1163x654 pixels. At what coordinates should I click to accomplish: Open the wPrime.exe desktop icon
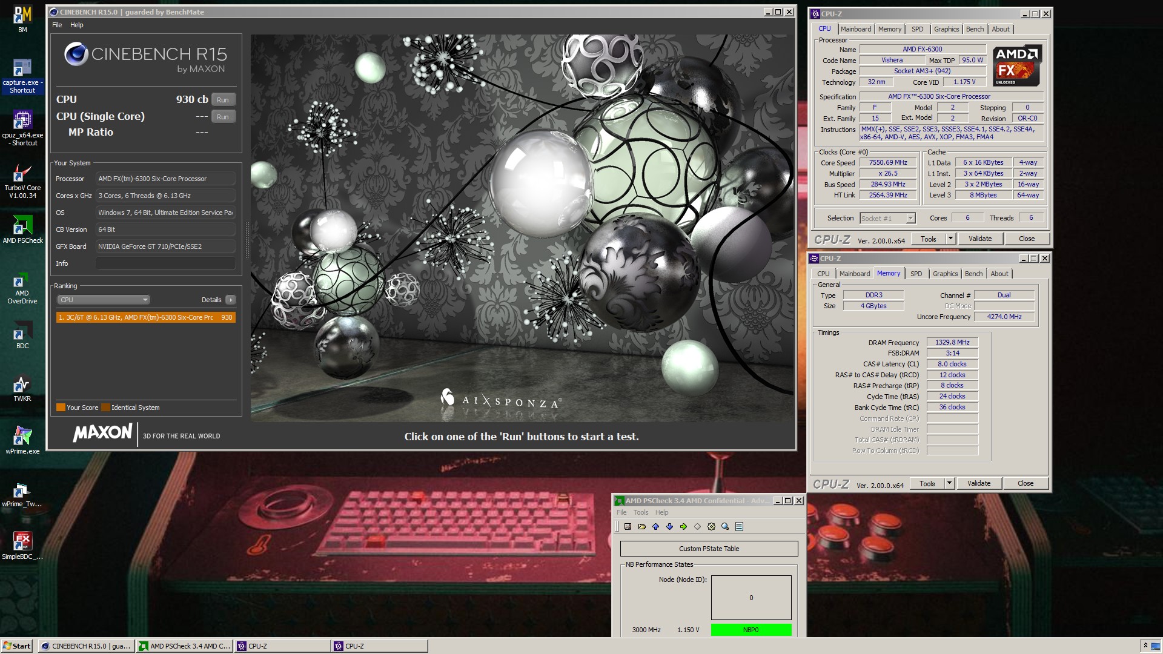click(x=22, y=440)
